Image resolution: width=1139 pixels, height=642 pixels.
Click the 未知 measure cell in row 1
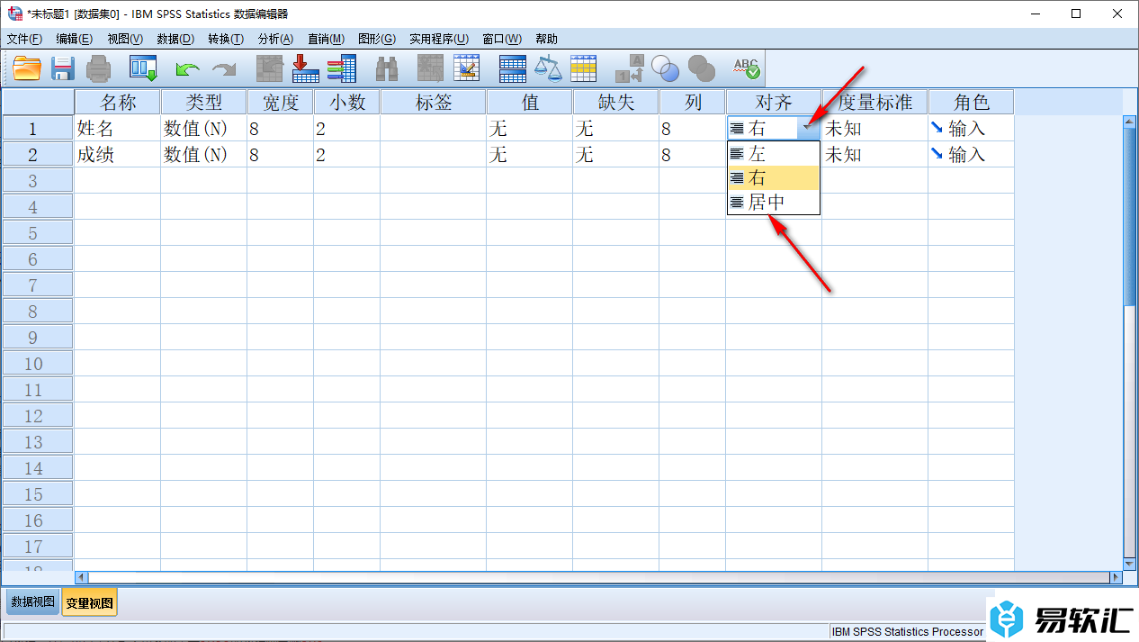pos(874,129)
